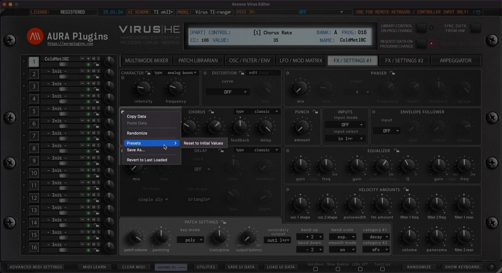Image resolution: width=502 pixels, height=273 pixels.
Task: Solo part 2 using its S button
Action: point(98,71)
